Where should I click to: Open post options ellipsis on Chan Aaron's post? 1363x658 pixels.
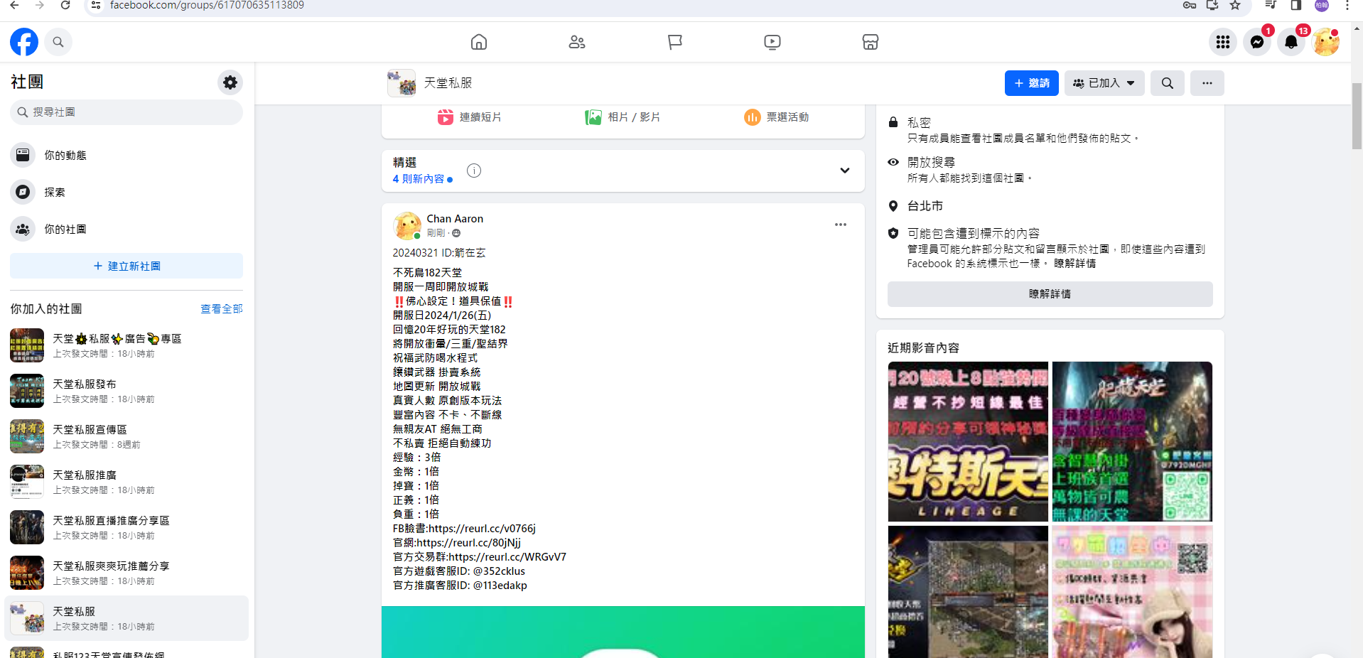coord(841,225)
